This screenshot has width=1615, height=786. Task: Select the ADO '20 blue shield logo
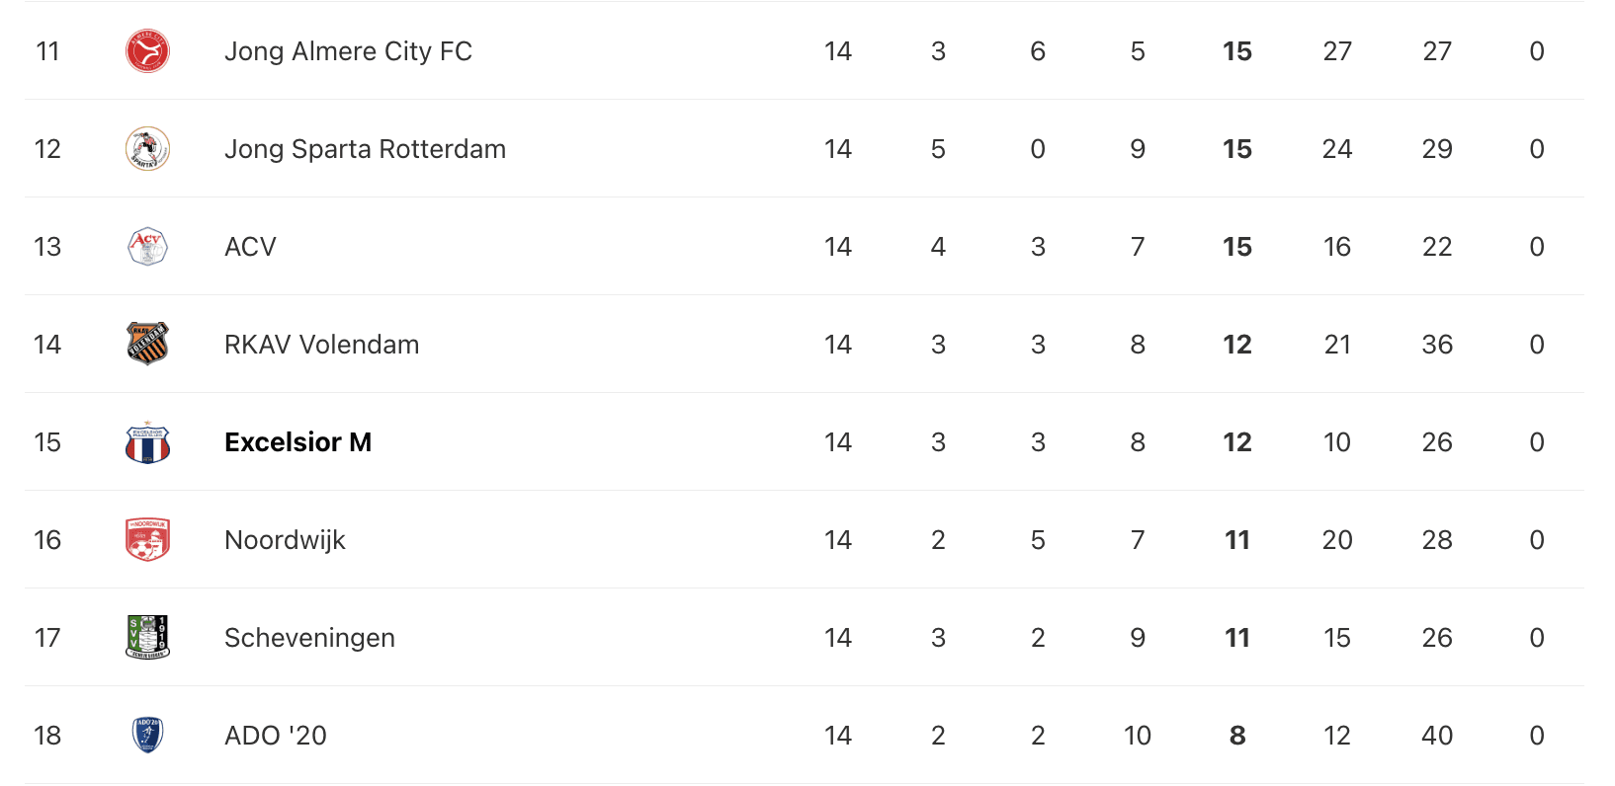(147, 736)
